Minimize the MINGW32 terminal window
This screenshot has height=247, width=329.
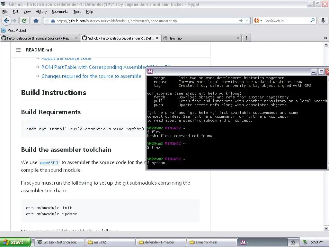click(x=314, y=72)
